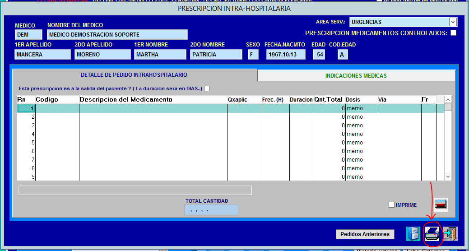This screenshot has height=251, width=469.
Task: Select row number 5 in grid
Action: pyautogui.click(x=26, y=142)
